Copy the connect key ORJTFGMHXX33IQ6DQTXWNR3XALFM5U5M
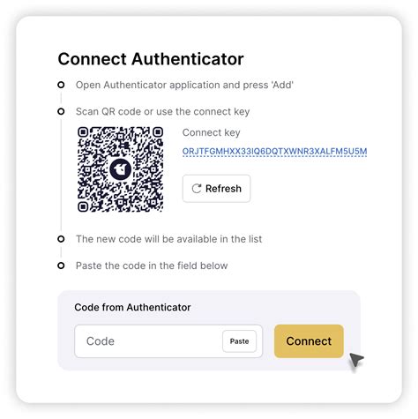 coord(274,152)
